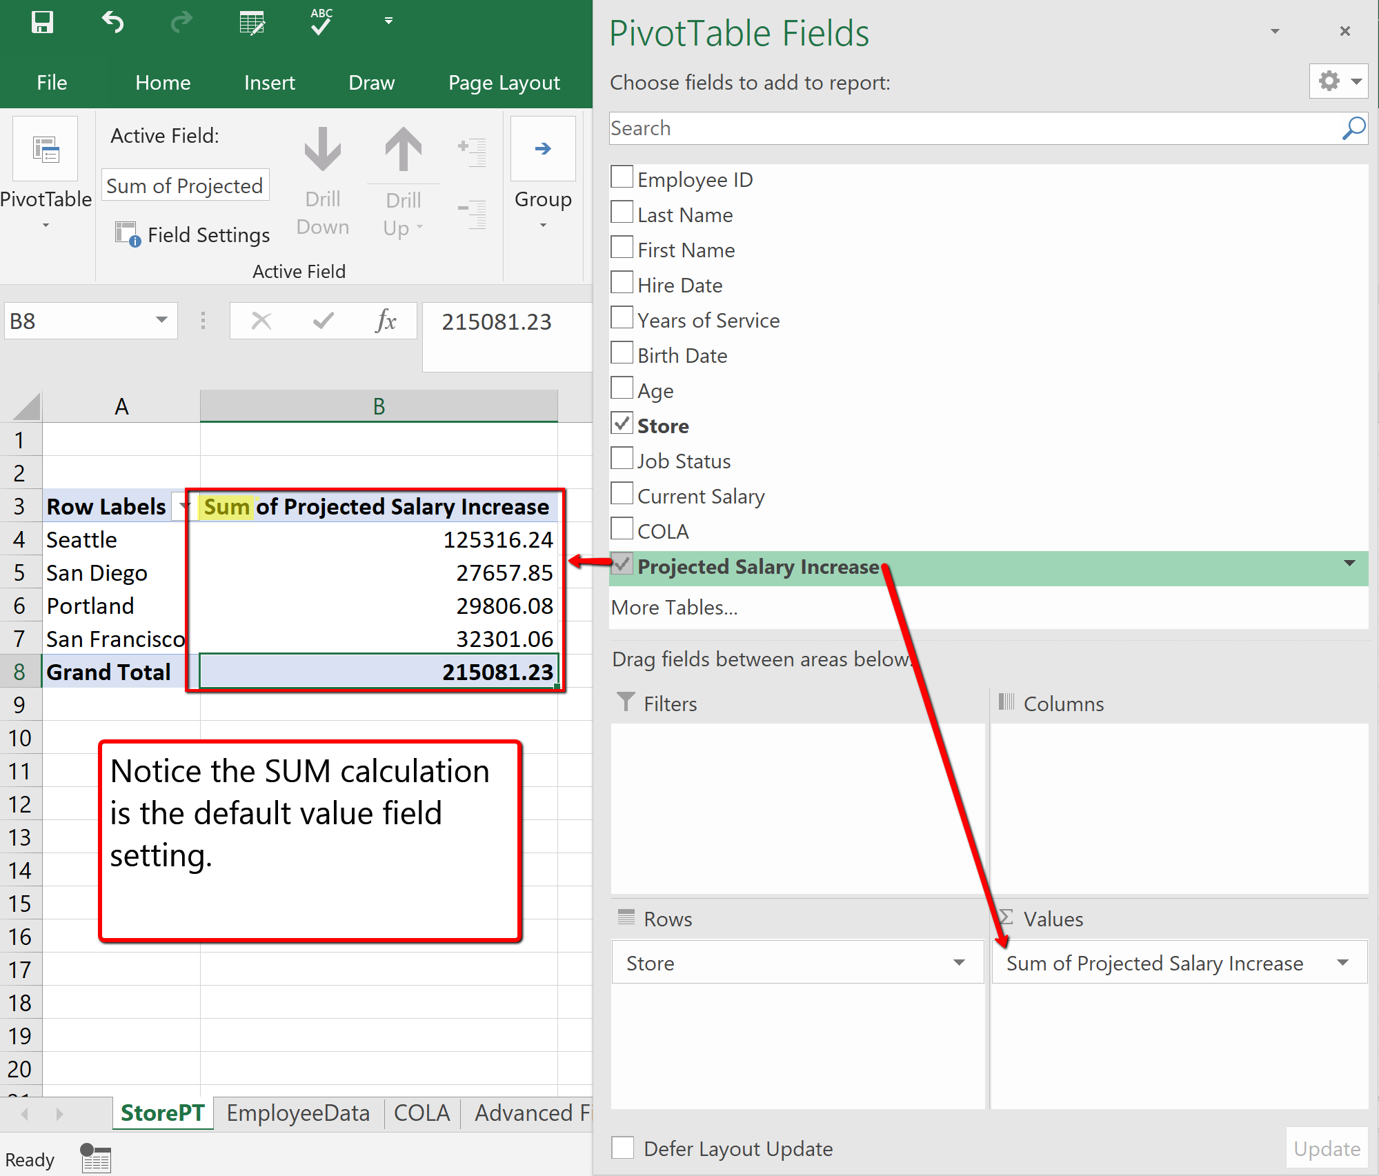Click the Undo arrow icon
The image size is (1379, 1176).
click(x=113, y=22)
